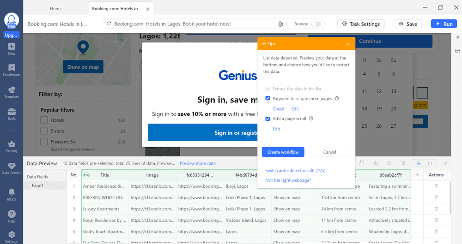Open the workflow panel icon on right
This screenshot has width=462, height=244.
point(457,51)
